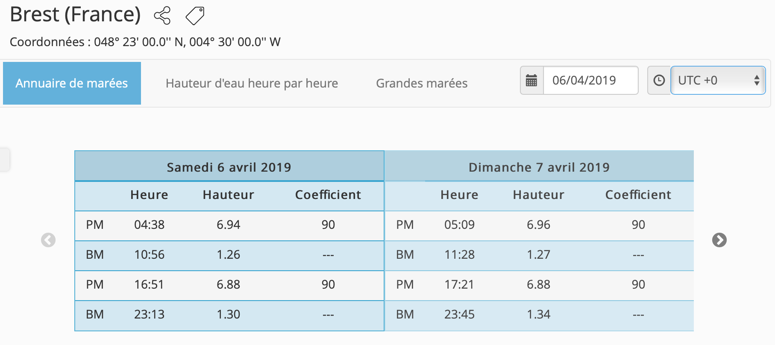Click the 10:56 low tide row on Saturday
Image resolution: width=775 pixels, height=345 pixels.
[x=229, y=255]
